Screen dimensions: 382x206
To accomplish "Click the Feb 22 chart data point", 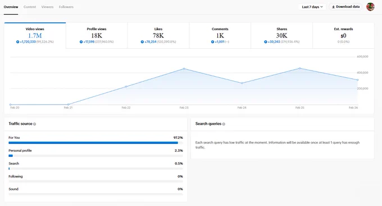I will [x=126, y=87].
